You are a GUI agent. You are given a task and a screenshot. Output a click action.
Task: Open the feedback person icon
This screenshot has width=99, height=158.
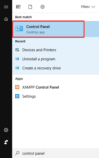click(x=6, y=142)
